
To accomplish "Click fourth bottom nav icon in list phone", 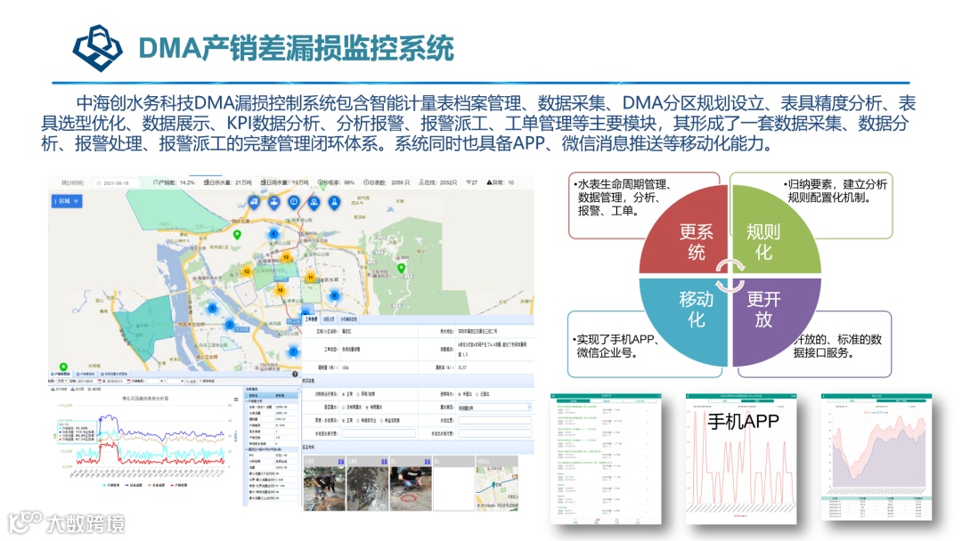I will pyautogui.click(x=638, y=521).
